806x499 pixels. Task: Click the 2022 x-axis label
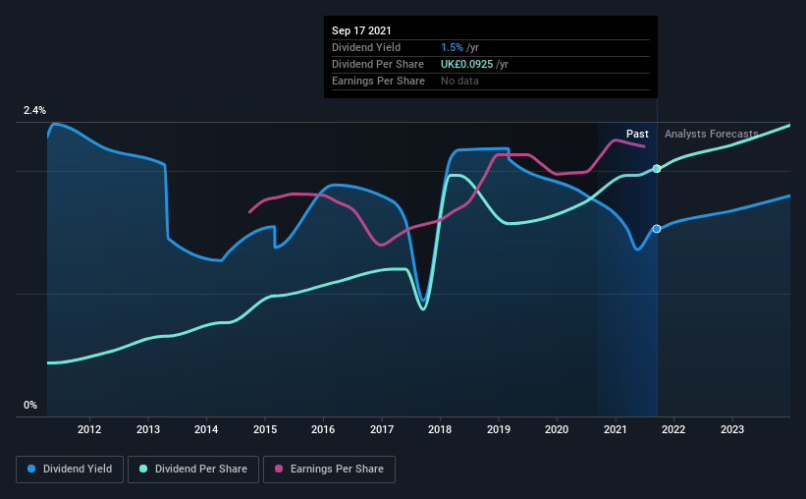point(673,429)
